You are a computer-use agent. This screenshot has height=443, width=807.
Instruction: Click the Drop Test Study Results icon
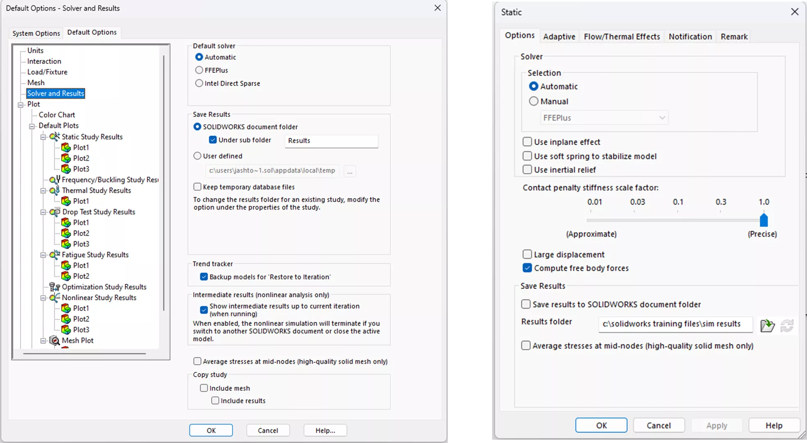pyautogui.click(x=55, y=212)
